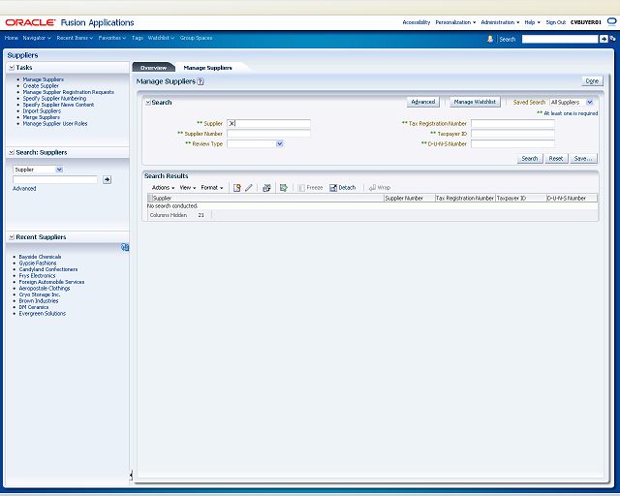Viewport: 620px width, 496px height.
Task: Click the Supplier Number column header
Action: click(x=409, y=199)
